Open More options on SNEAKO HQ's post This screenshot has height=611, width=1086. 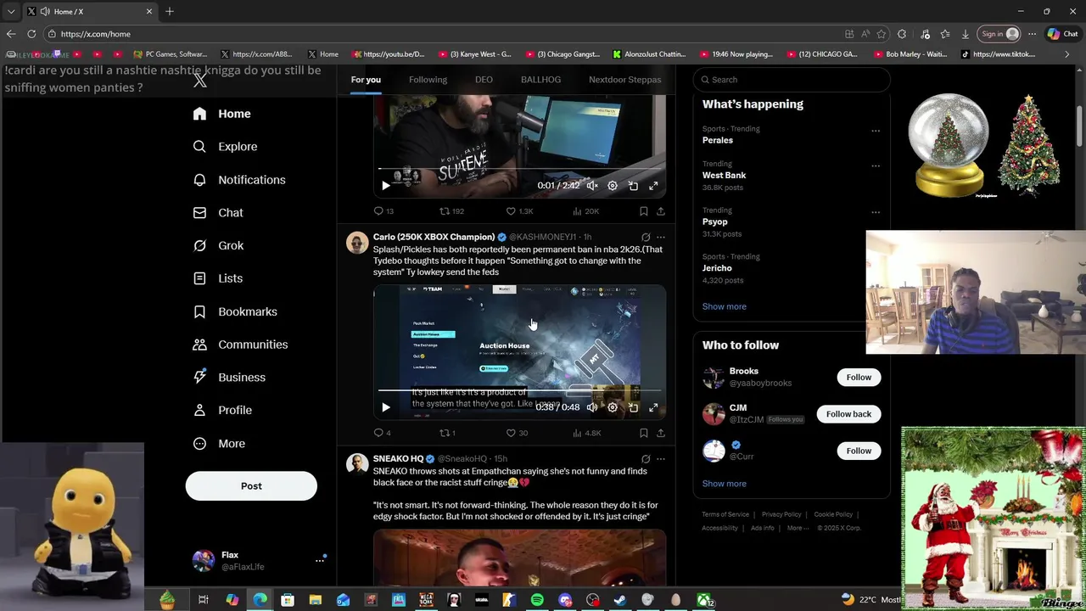[x=661, y=459]
